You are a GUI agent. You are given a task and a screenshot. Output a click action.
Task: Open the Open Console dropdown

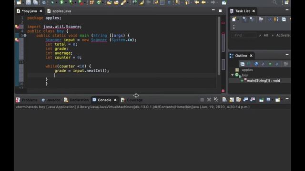282,100
